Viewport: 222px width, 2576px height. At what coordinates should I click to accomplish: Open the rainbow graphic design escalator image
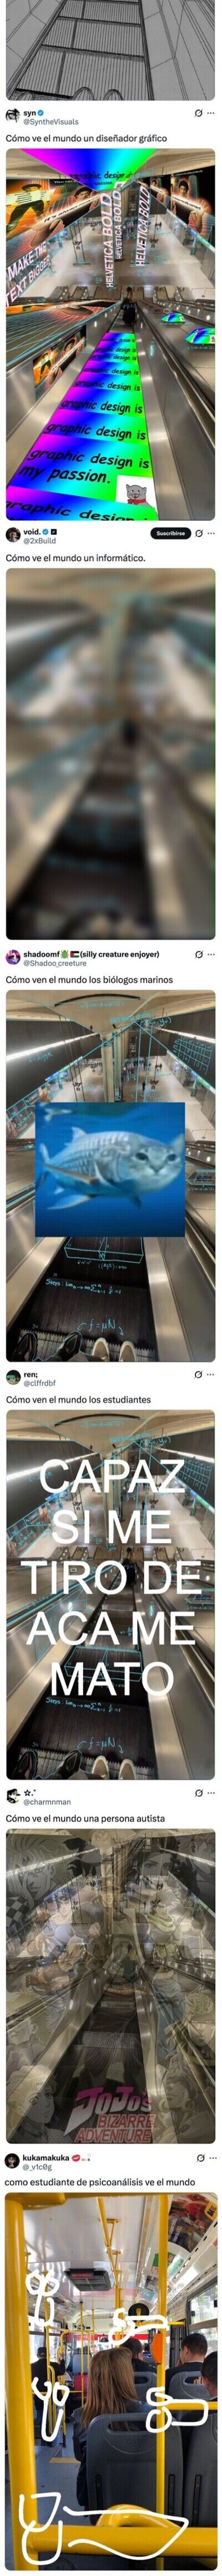[x=111, y=334]
